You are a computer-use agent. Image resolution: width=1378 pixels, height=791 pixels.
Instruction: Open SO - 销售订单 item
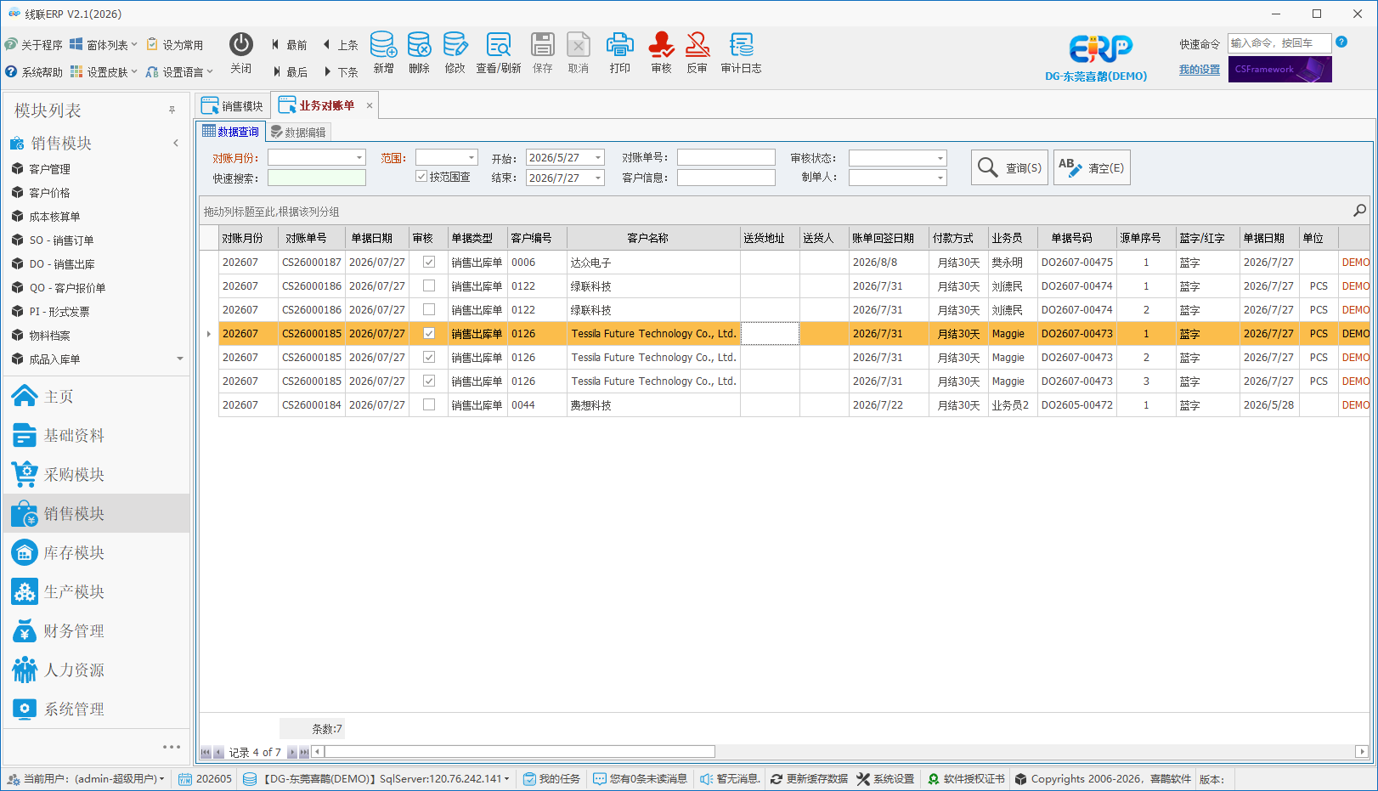pos(61,240)
